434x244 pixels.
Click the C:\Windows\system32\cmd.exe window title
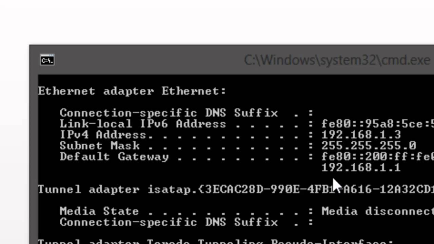point(337,60)
